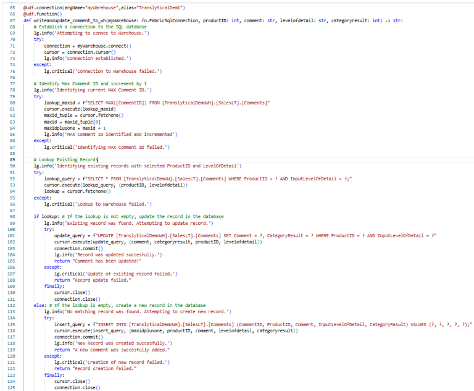474x391 pixels.
Task: Click the 'Record was updated succesfully.' log string
Action: [118, 255]
